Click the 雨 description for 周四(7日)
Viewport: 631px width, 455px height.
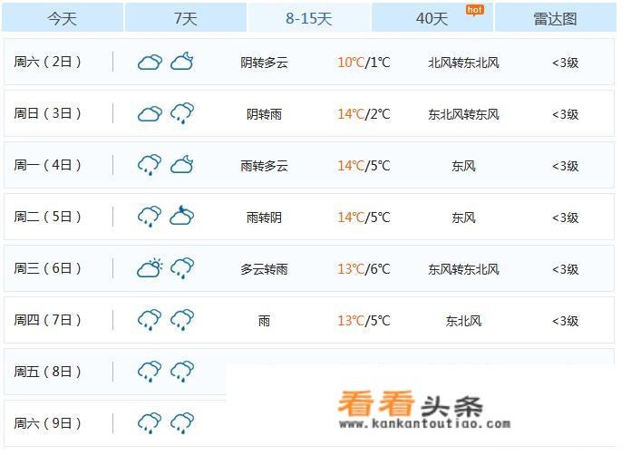click(x=264, y=321)
